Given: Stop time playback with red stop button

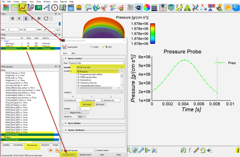Looking at the screenshot, I should 26,19.
